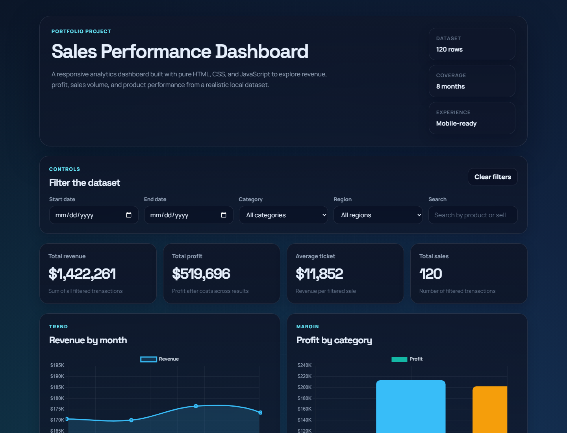
Task: Toggle the Profit legend swatch
Action: (x=399, y=359)
